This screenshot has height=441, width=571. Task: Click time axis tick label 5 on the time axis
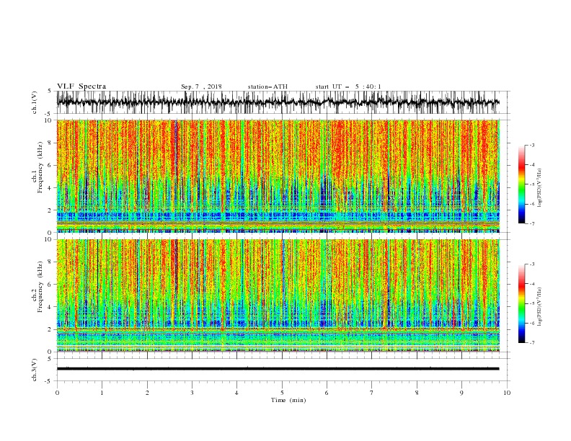[x=282, y=393]
